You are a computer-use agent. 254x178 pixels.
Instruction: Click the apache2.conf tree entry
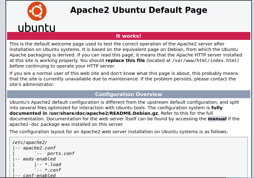(39, 148)
